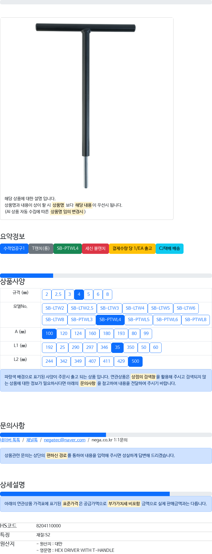This screenshot has width=212, height=554.
Task: Select 346 in the L1 row
Action: 104,347
